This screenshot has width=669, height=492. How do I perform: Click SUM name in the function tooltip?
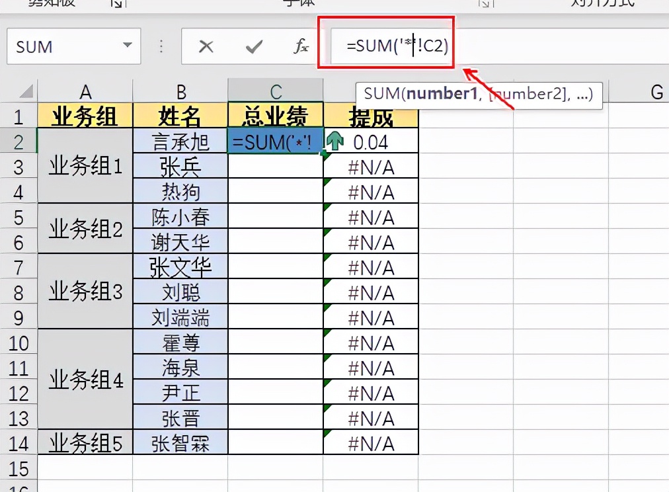pos(382,93)
